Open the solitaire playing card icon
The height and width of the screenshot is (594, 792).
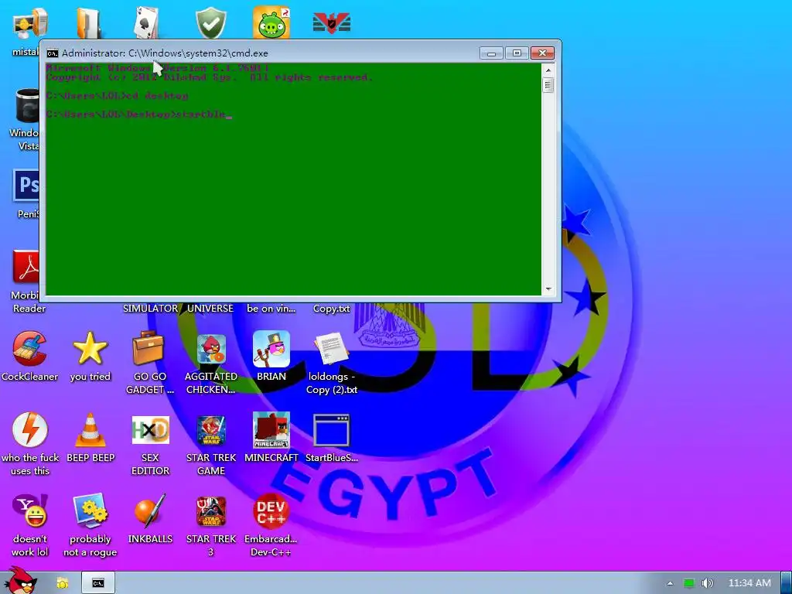point(148,23)
